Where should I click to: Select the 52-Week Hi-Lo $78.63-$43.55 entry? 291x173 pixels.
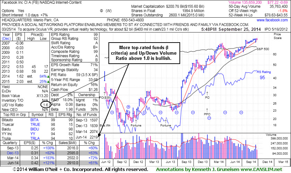coord(258,15)
